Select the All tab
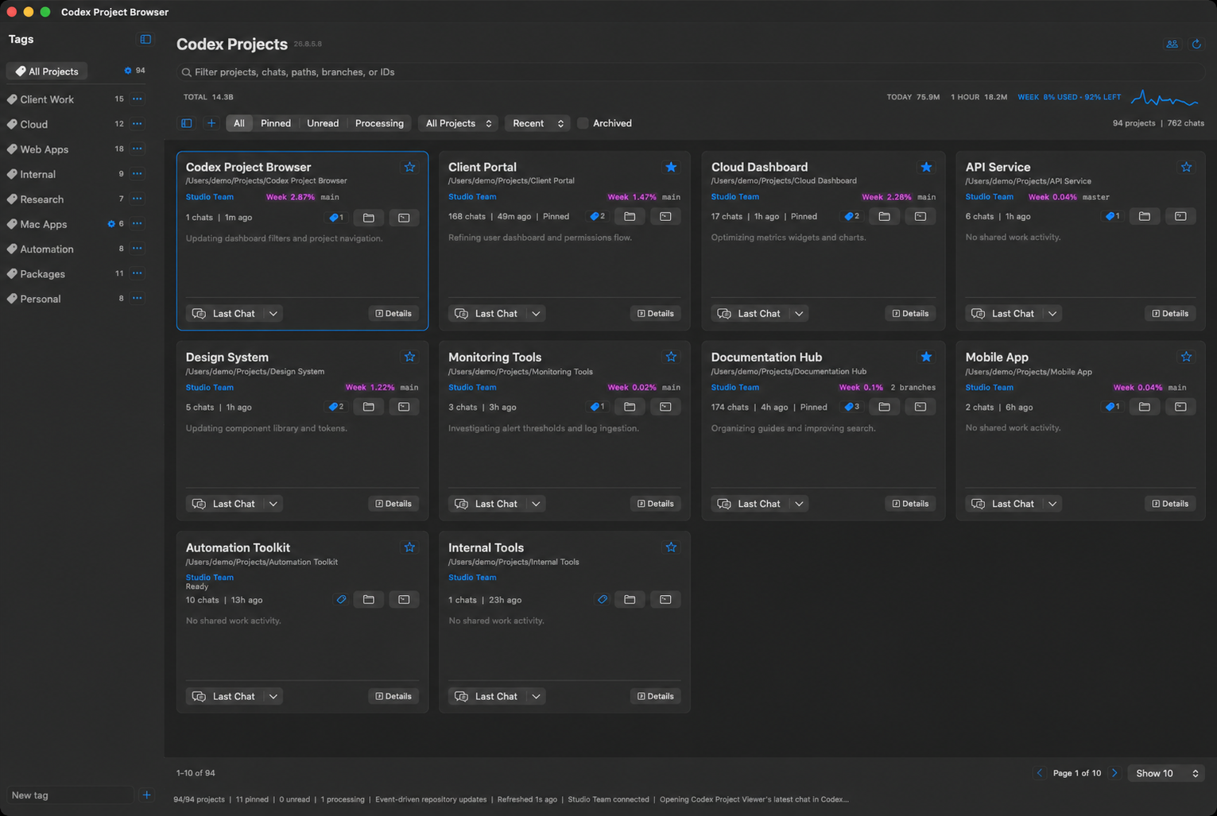This screenshot has width=1217, height=816. click(x=238, y=123)
